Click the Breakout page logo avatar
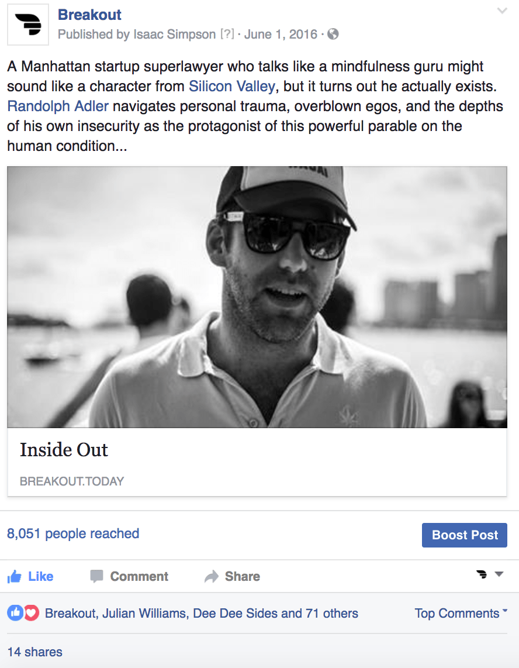Image resolution: width=519 pixels, height=668 pixels. (x=28, y=25)
